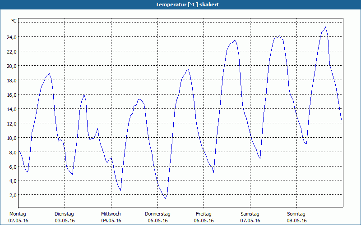The image size is (361, 225).
Task: Click the '22,0' y-axis label
Action: point(12,51)
